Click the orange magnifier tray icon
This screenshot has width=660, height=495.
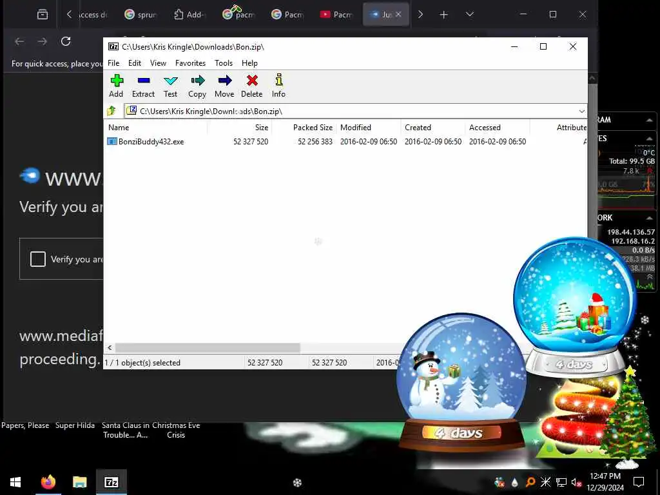[530, 482]
